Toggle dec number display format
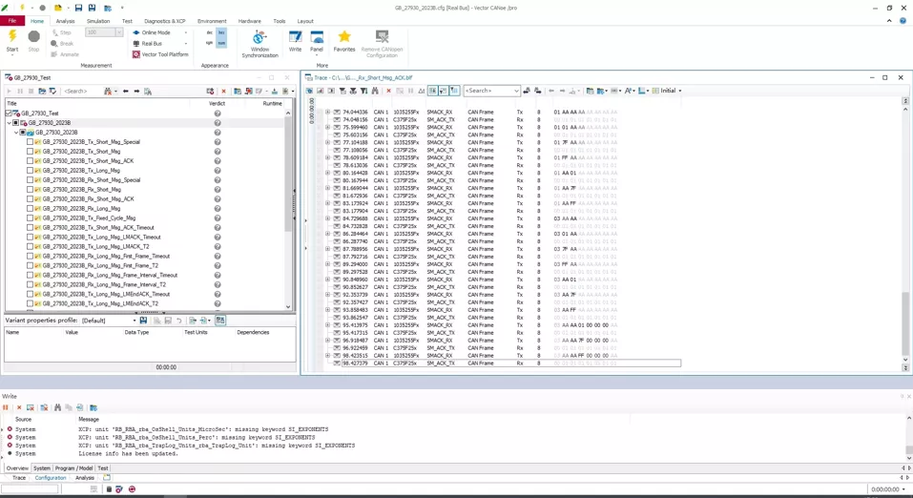This screenshot has width=913, height=498. [x=210, y=32]
